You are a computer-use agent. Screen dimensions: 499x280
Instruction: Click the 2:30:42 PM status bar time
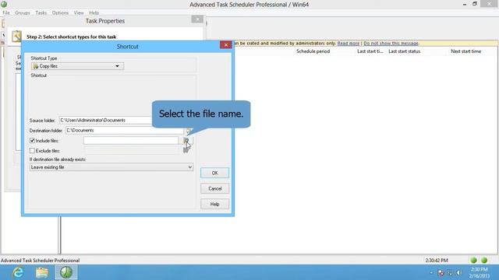pyautogui.click(x=437, y=261)
